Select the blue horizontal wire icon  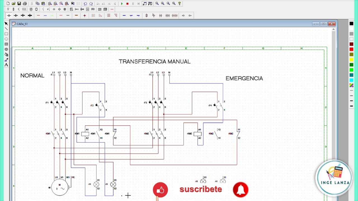(45, 16)
